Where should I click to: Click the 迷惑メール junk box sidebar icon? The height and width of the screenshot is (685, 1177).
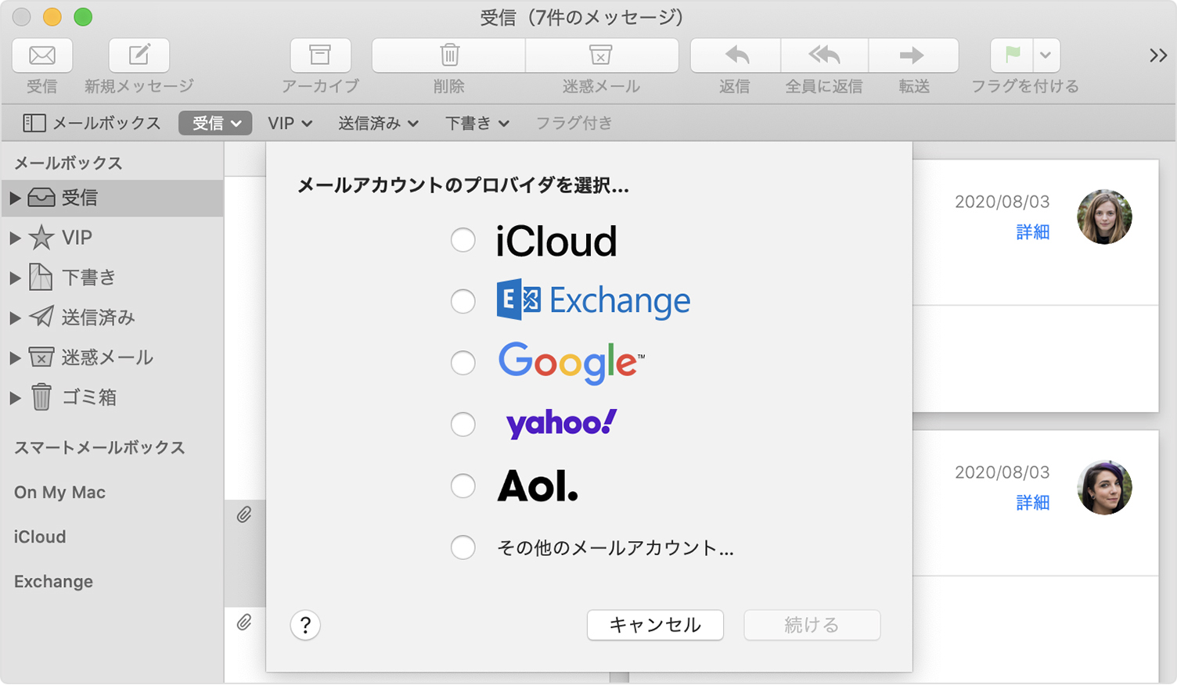pos(41,357)
